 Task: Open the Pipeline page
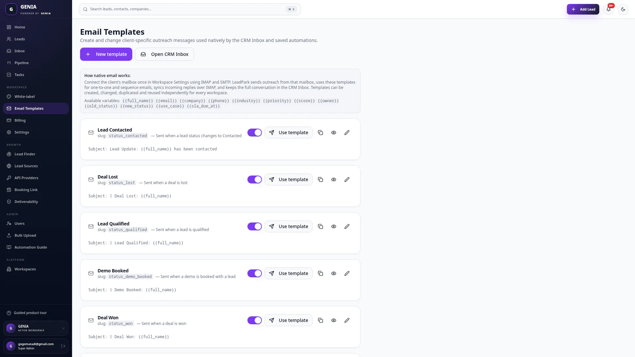coord(36,63)
